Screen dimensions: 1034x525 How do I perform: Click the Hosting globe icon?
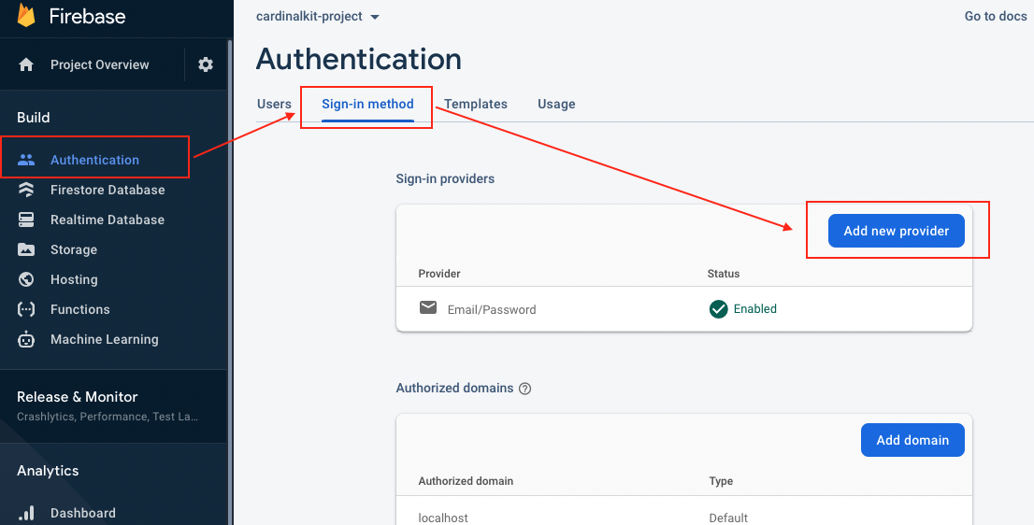(26, 279)
